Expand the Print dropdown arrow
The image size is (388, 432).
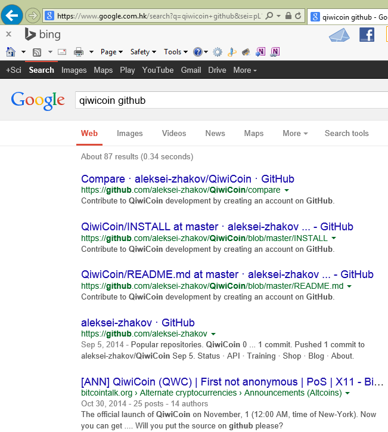(91, 52)
